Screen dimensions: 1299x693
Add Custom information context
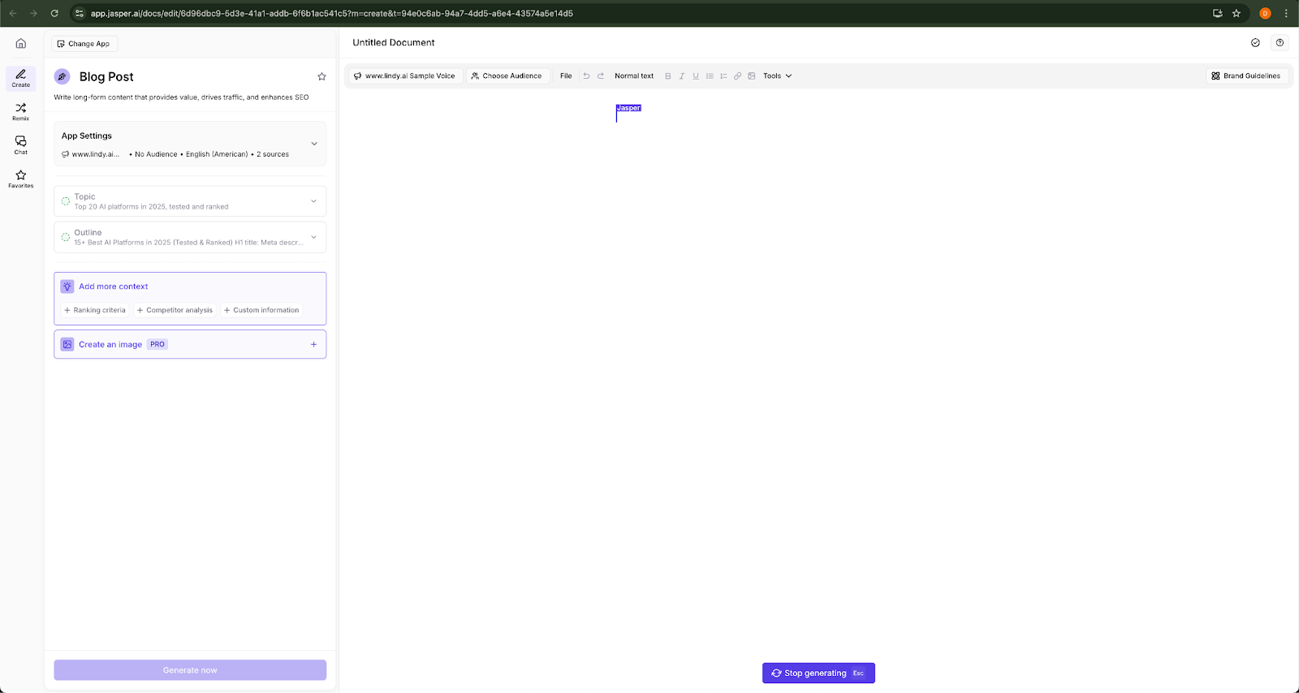(261, 310)
